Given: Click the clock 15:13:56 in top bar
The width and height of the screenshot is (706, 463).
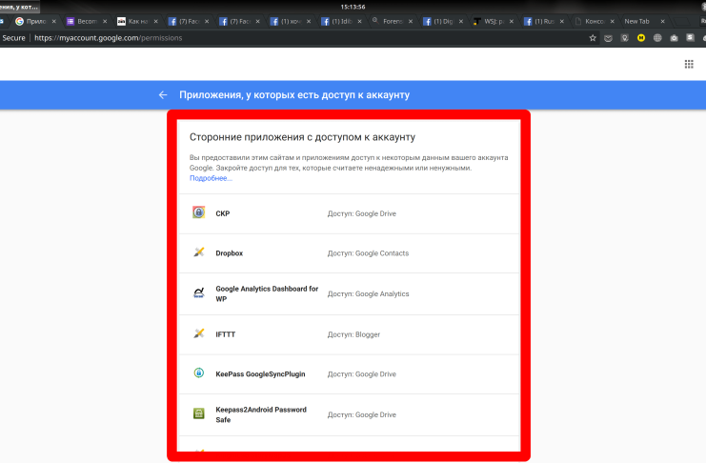Looking at the screenshot, I should coord(353,7).
